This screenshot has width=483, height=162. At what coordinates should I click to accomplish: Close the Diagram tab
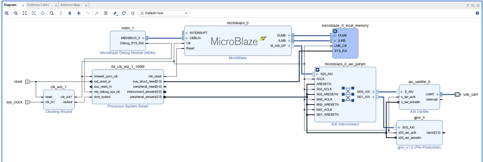(23, 5)
